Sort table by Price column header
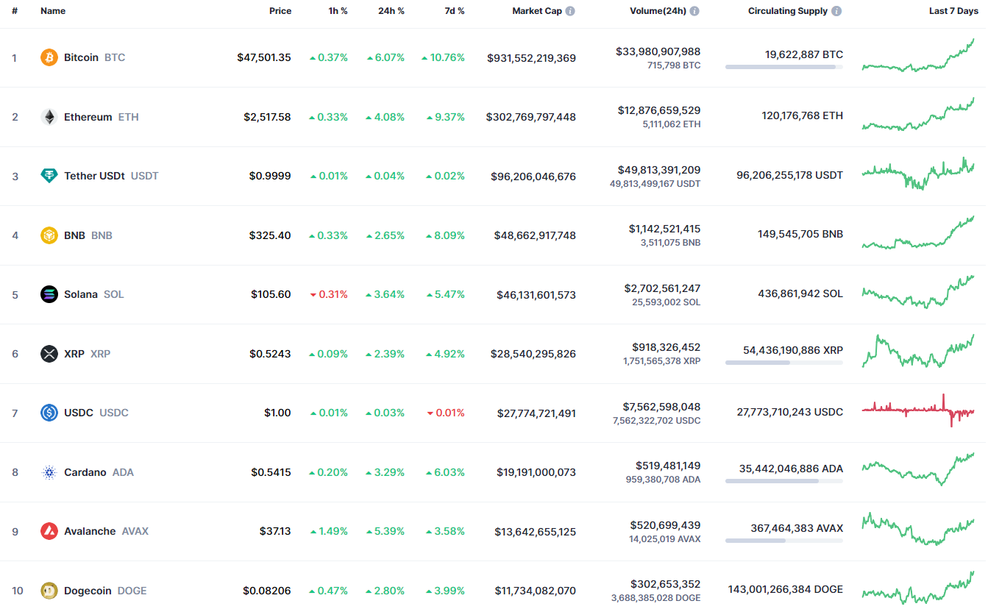Image resolution: width=988 pixels, height=612 pixels. point(280,11)
